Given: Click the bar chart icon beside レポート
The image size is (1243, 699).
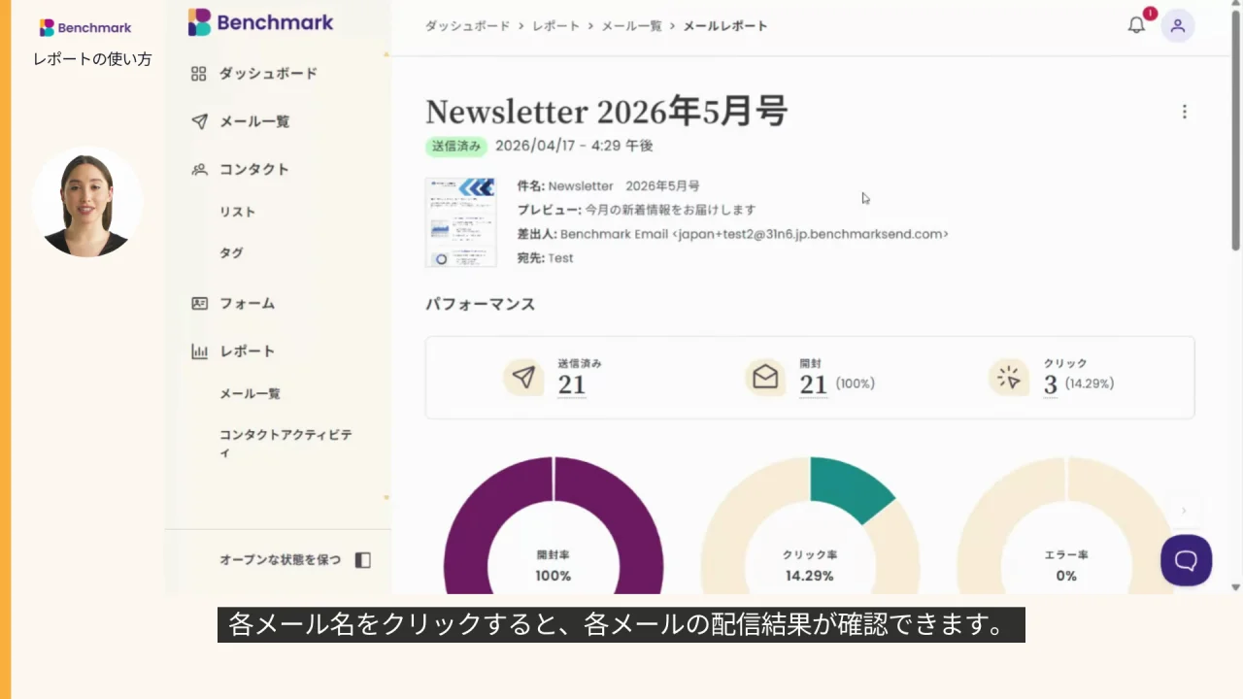Looking at the screenshot, I should coord(199,351).
